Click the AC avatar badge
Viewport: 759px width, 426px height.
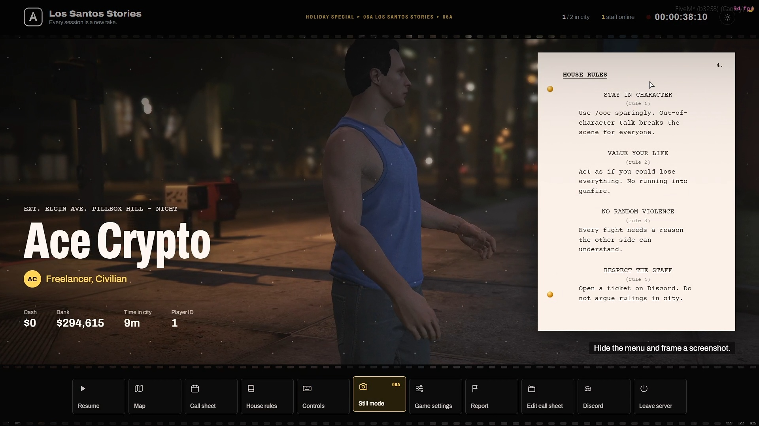pos(32,279)
